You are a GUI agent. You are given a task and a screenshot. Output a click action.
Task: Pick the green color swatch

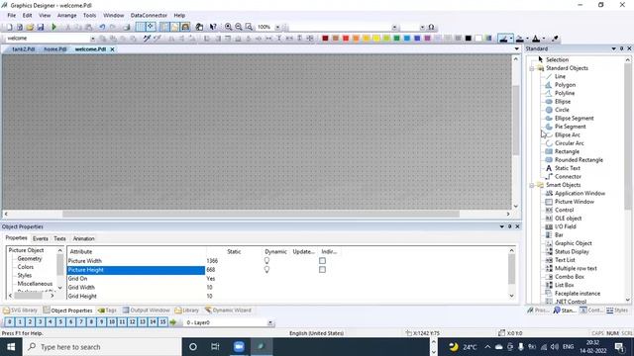(396, 39)
